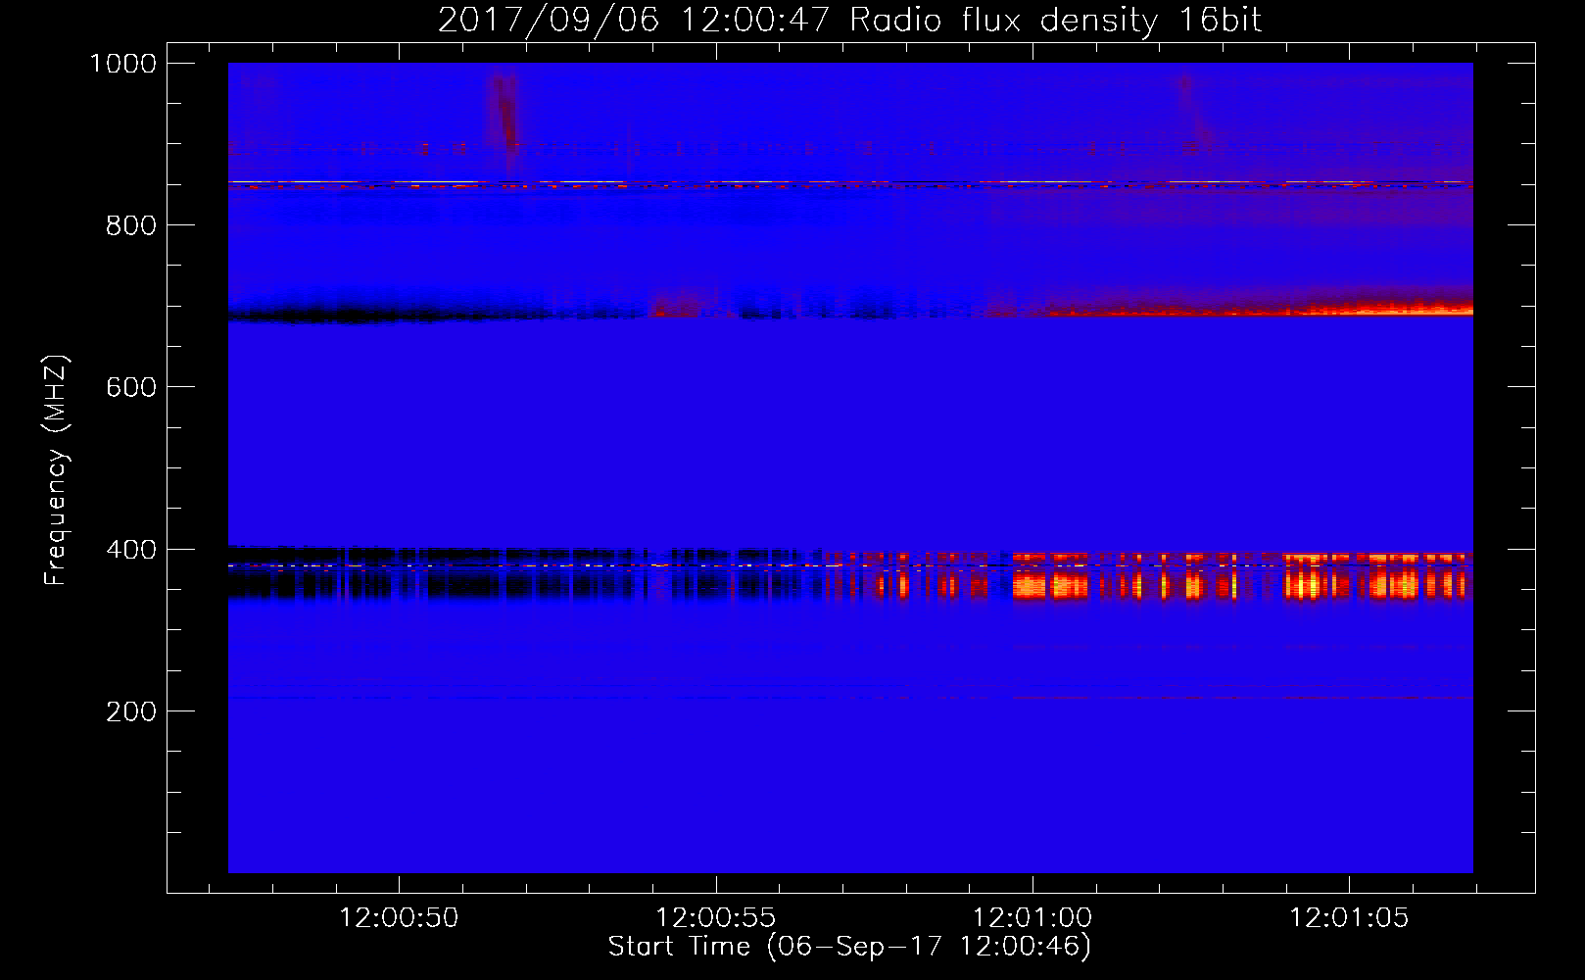Click the 200 frequency tick label
This screenshot has width=1585, height=980.
coord(131,711)
